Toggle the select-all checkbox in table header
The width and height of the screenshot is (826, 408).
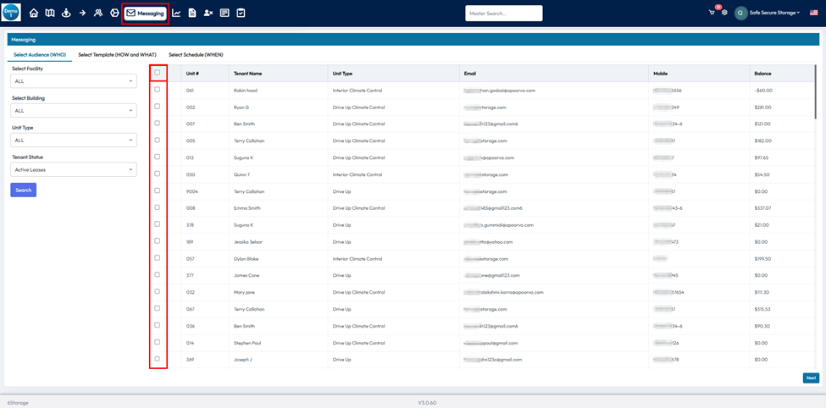[158, 73]
